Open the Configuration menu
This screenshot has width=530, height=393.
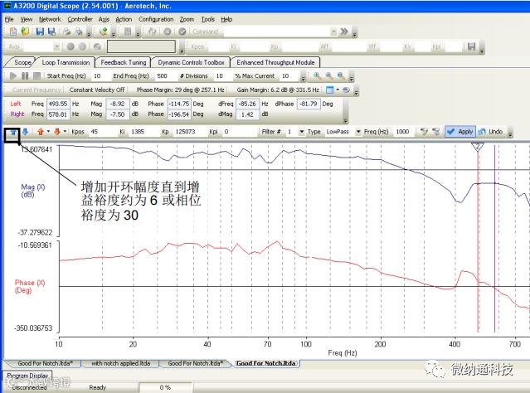click(x=156, y=19)
